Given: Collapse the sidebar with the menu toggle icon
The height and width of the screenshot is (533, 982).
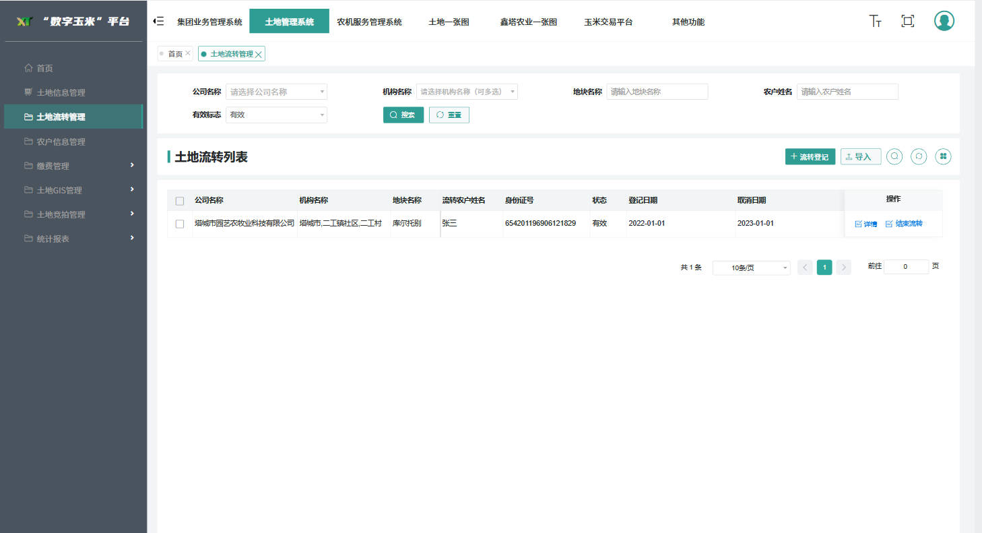Looking at the screenshot, I should pyautogui.click(x=159, y=22).
